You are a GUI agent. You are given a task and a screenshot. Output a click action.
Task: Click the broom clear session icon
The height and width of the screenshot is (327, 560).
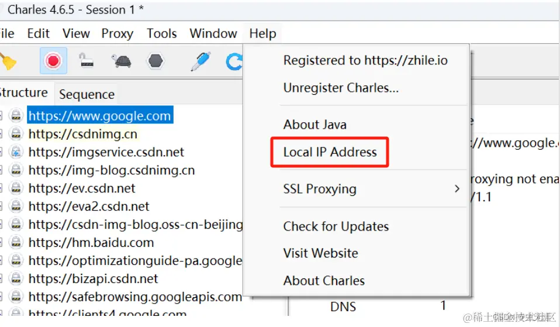[8, 61]
